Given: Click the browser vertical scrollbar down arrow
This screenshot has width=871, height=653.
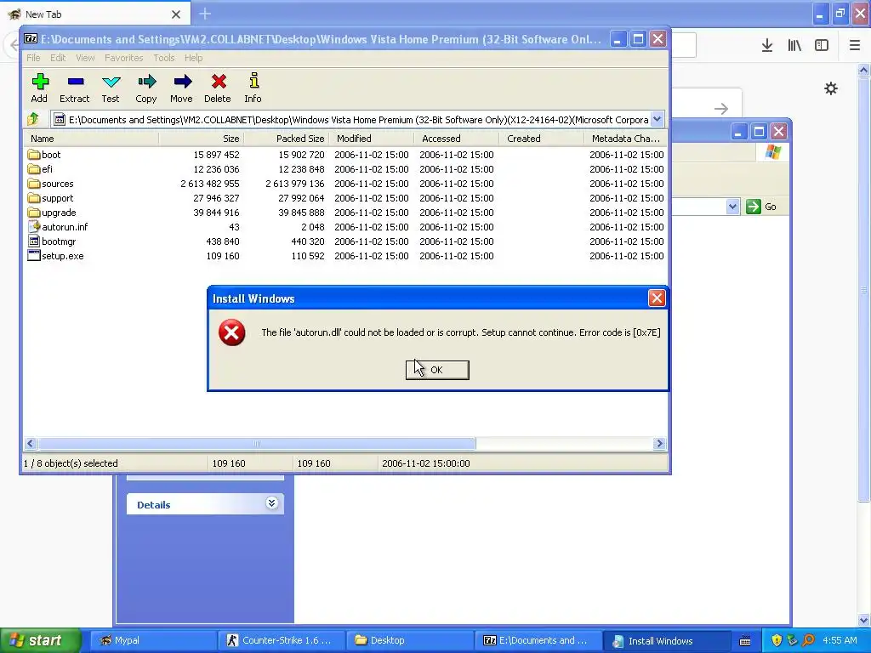Looking at the screenshot, I should click(x=864, y=620).
